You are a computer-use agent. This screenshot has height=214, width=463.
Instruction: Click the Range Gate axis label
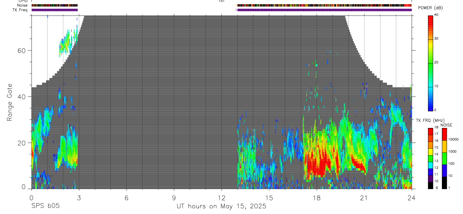tap(9, 103)
